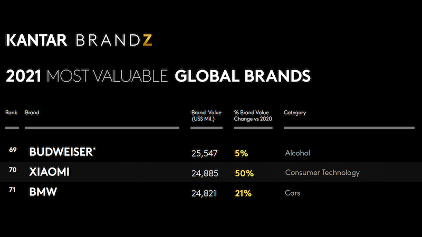Click the Brand Value (US$ Mil.) header
This screenshot has height=237, width=422.
pos(206,115)
